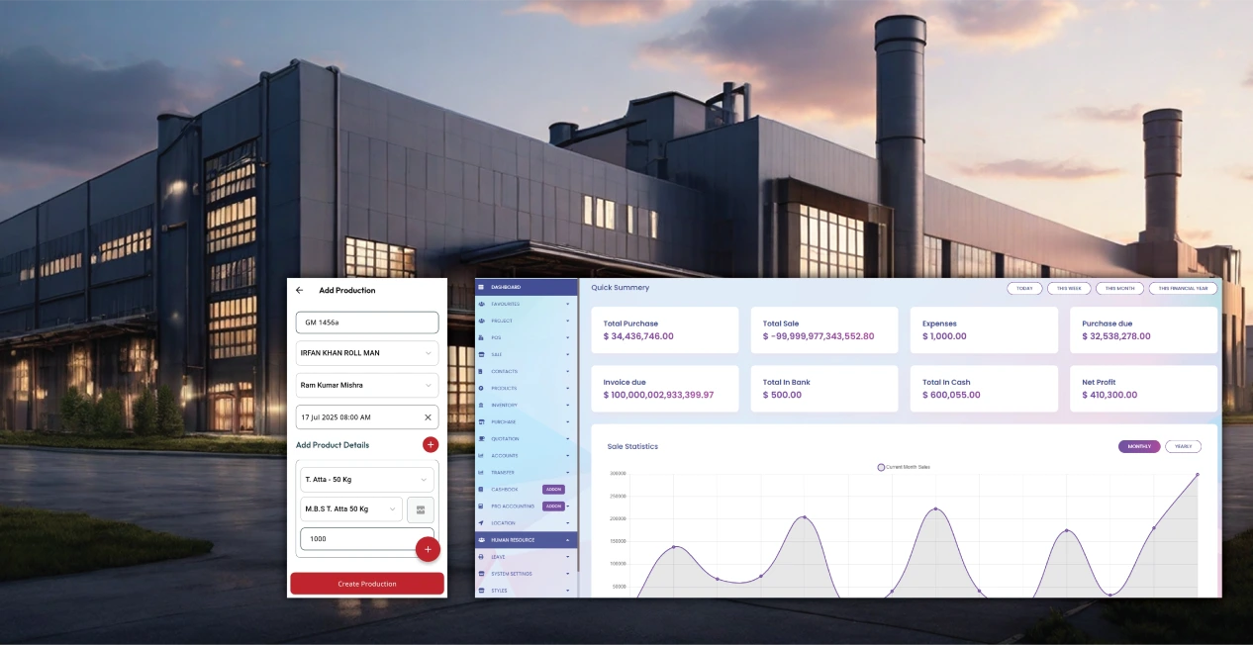Click the POS sidebar icon
This screenshot has width=1253, height=645.
482,338
